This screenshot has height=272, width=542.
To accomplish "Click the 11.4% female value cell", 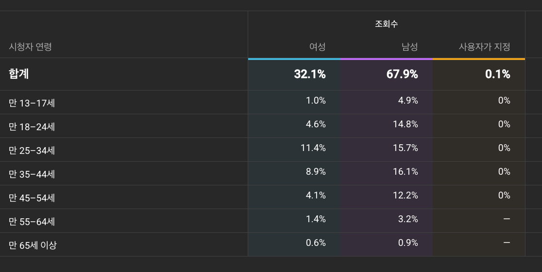I will (313, 148).
